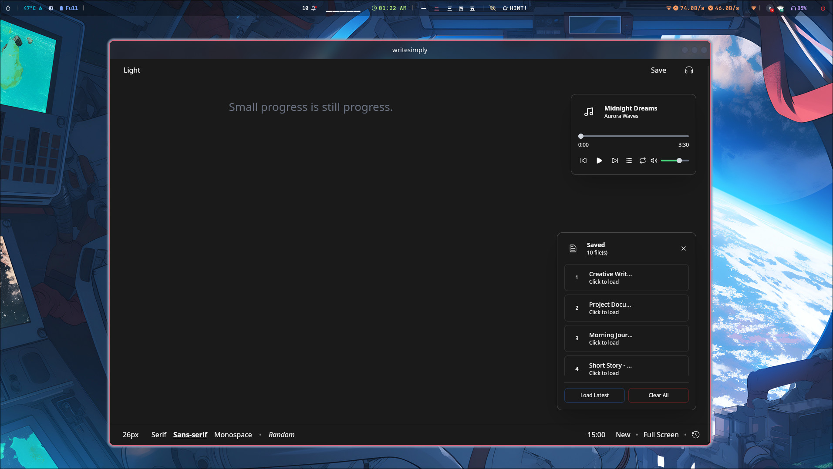Switch to workspace 二

tap(436, 8)
